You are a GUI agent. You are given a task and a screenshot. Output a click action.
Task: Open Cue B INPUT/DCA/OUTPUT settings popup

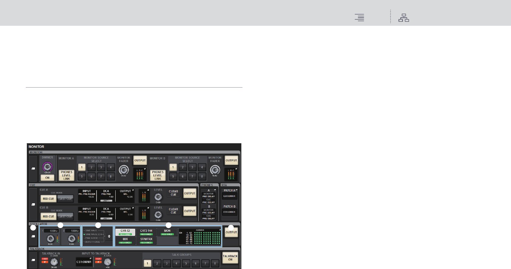[x=106, y=214]
